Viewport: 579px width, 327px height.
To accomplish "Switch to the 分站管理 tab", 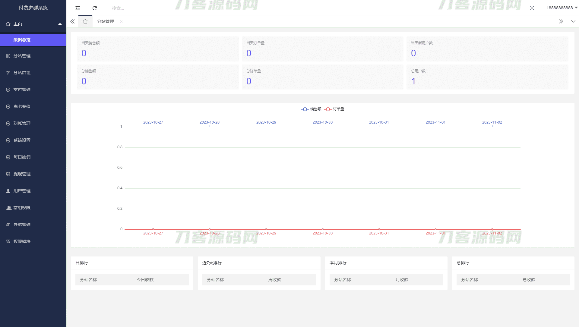I will click(x=105, y=21).
